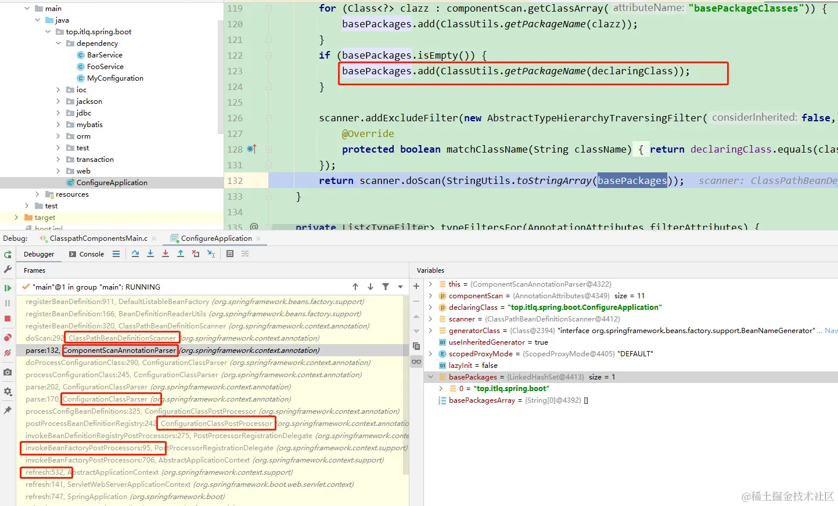Screen dimensions: 838x506
Task: Click the Pin tab icon
Action: [x=8, y=410]
